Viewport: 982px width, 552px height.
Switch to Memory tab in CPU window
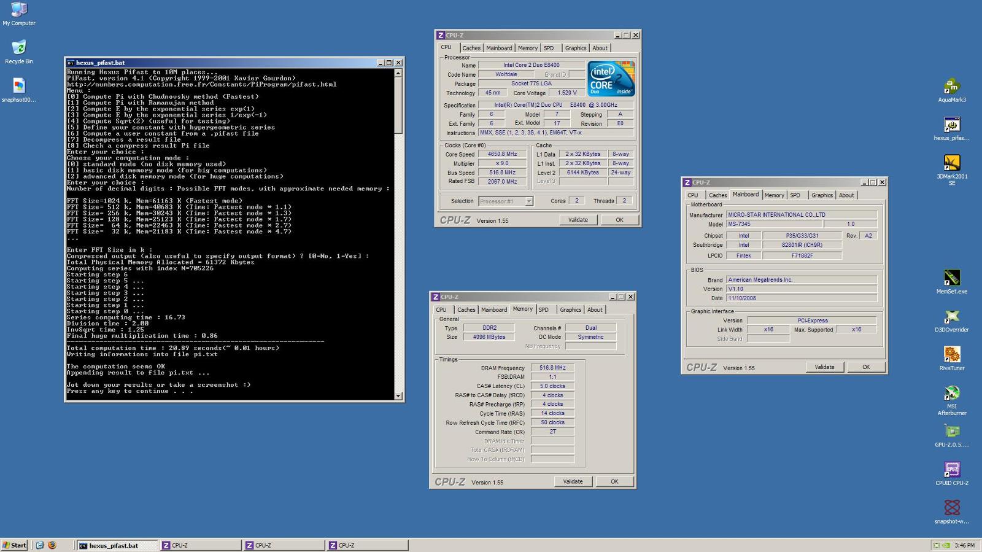tap(528, 48)
